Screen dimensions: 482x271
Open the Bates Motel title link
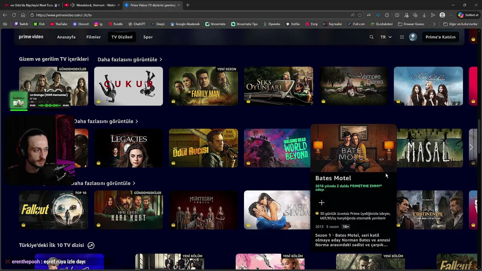333,178
